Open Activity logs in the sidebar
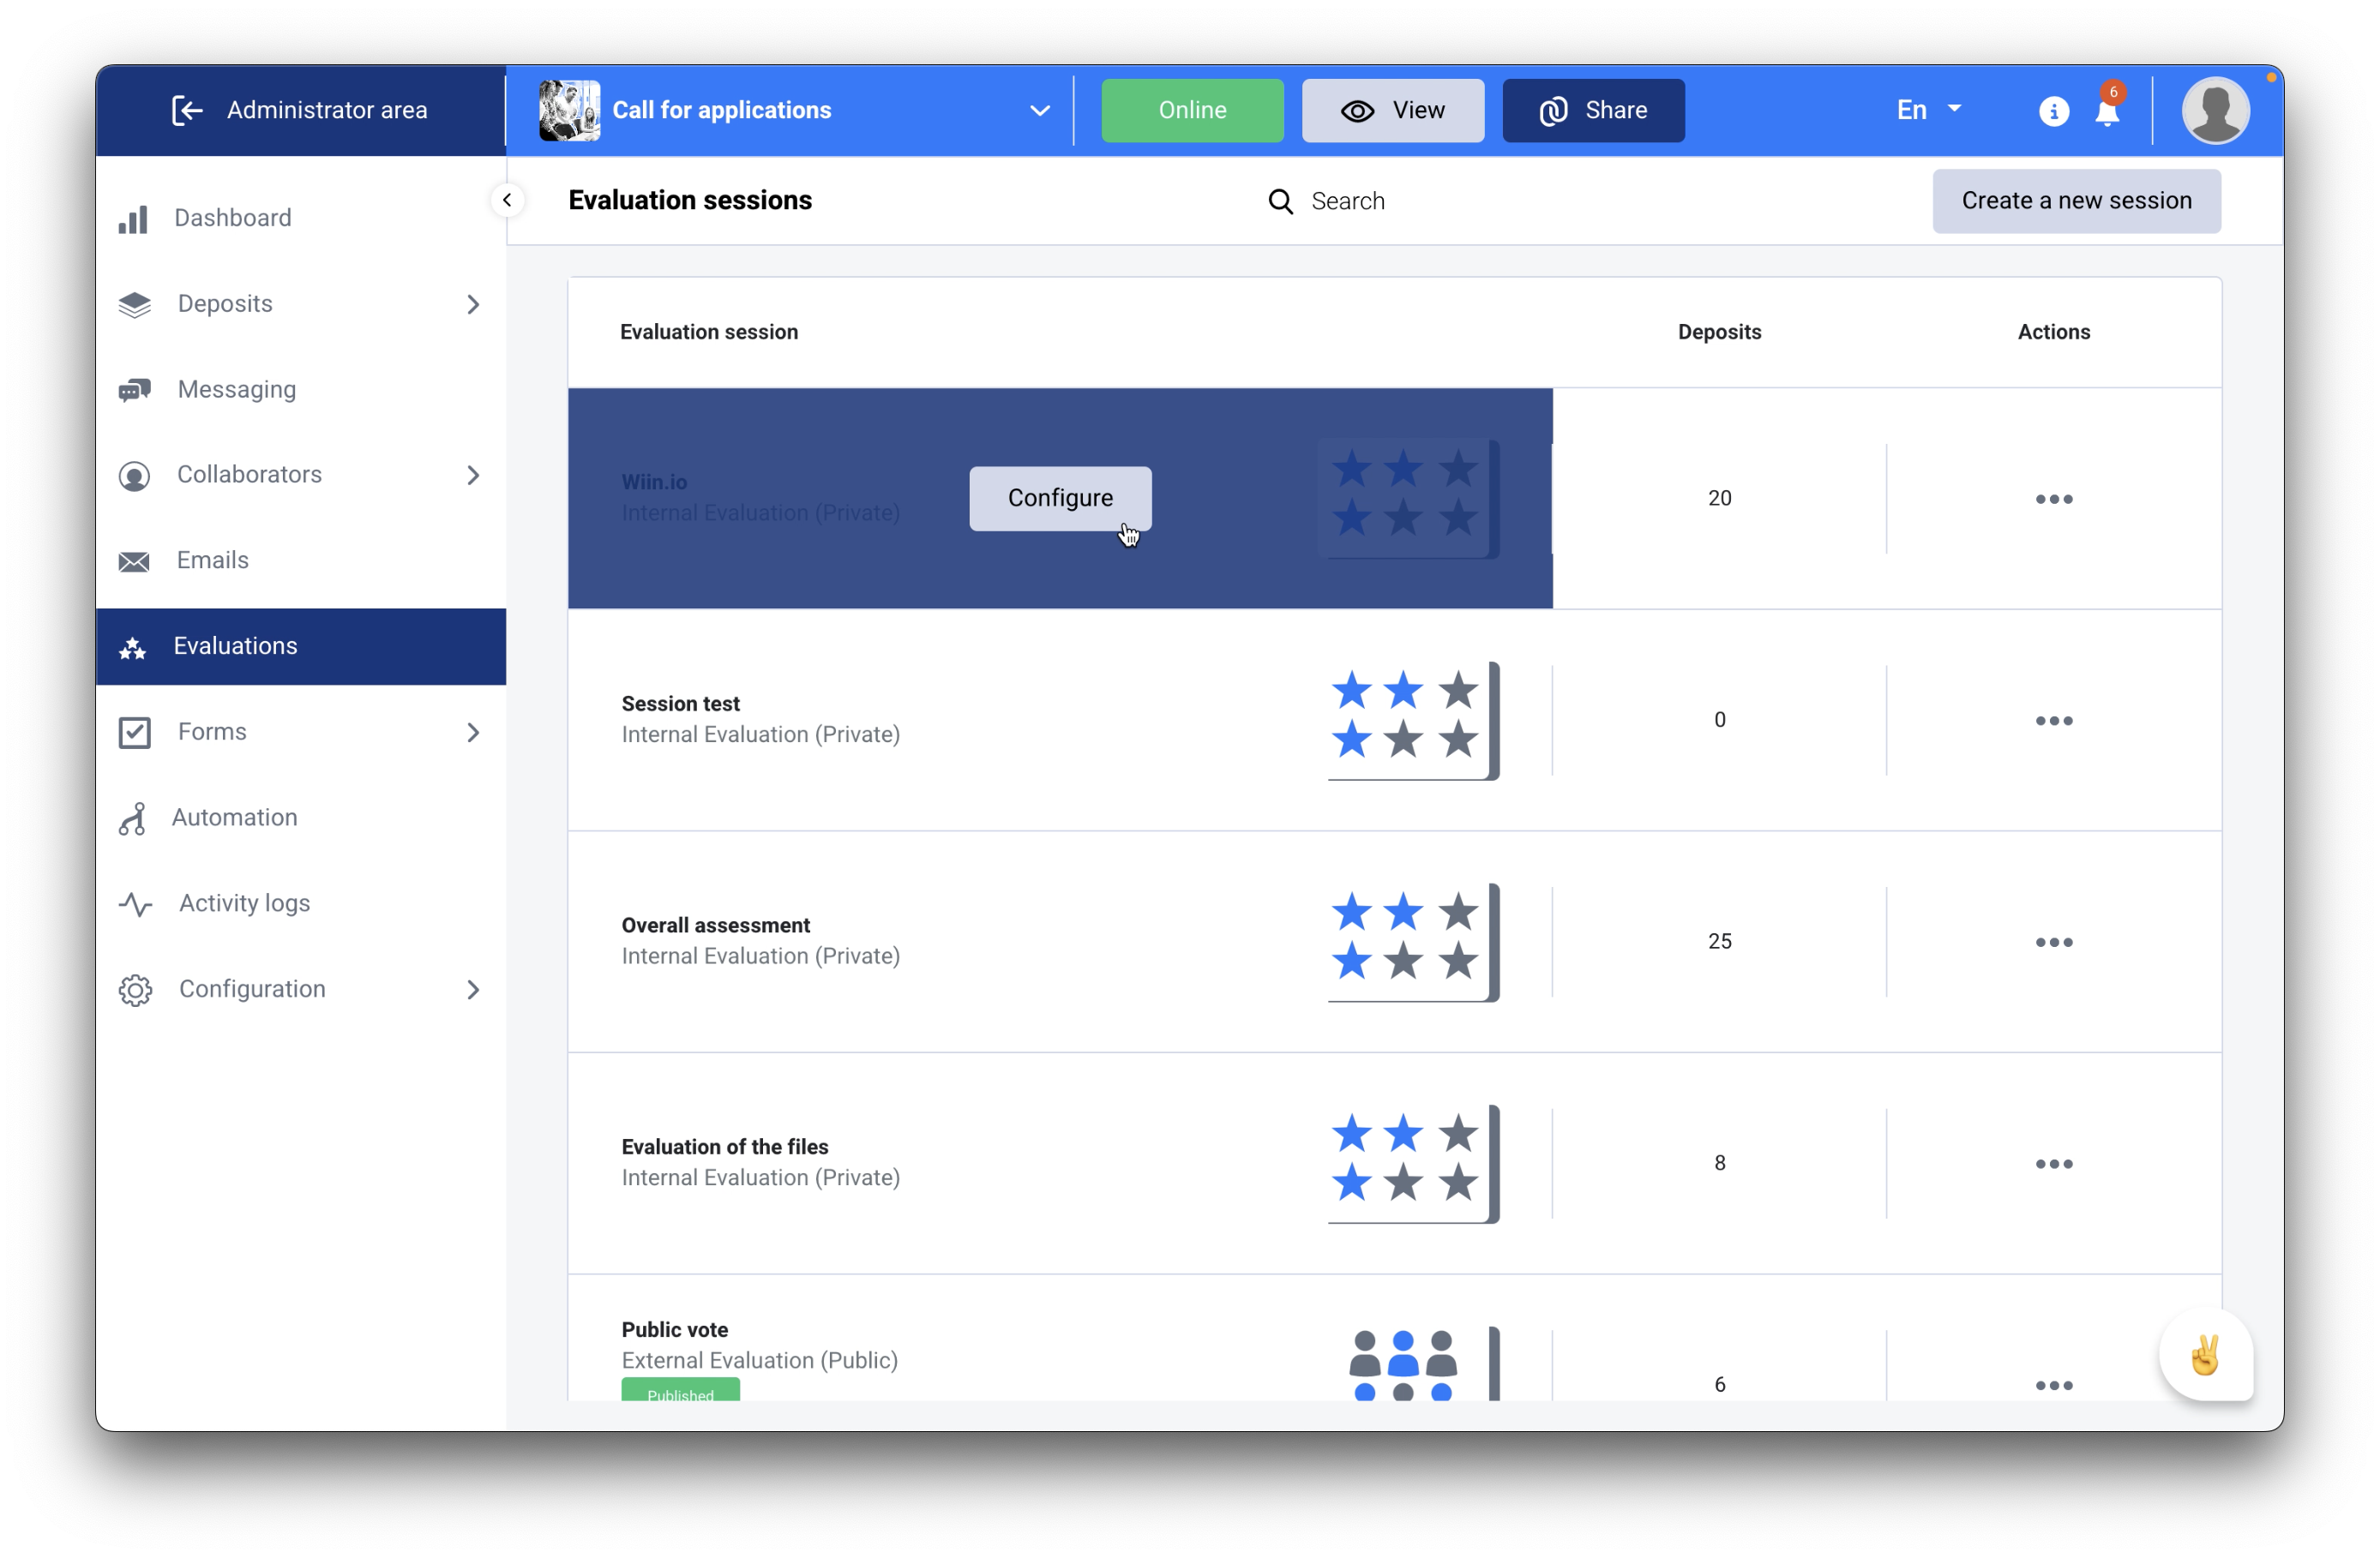The height and width of the screenshot is (1558, 2380). 244,903
